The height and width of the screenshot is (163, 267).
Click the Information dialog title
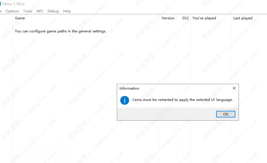[129, 88]
